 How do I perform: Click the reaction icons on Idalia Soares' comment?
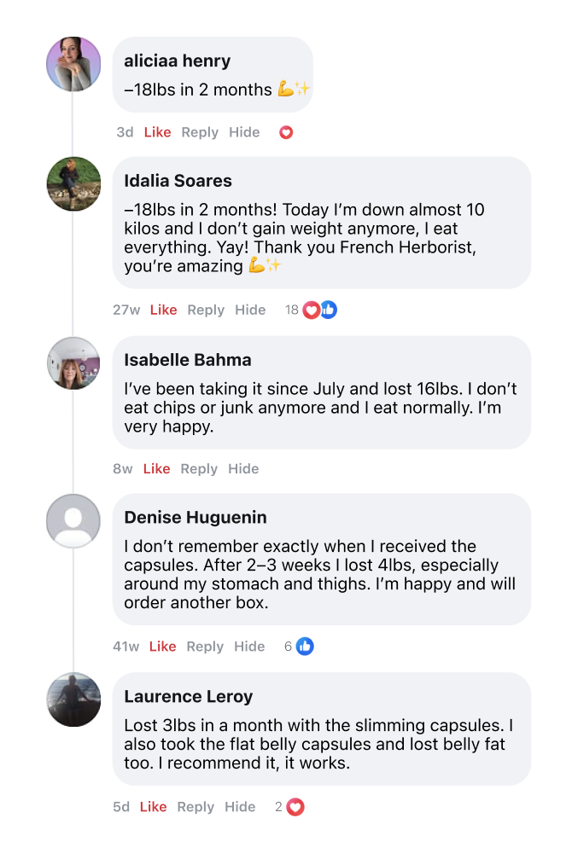tap(320, 310)
